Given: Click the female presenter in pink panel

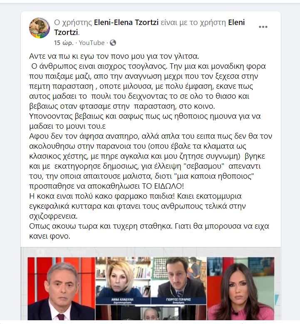Looking at the screenshot, I should pyautogui.click(x=240, y=289).
